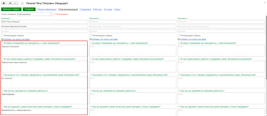Screen dimensions: 267x116
Task: Tick Рекомендация собрана for Компания 2
Action: click(90, 36)
